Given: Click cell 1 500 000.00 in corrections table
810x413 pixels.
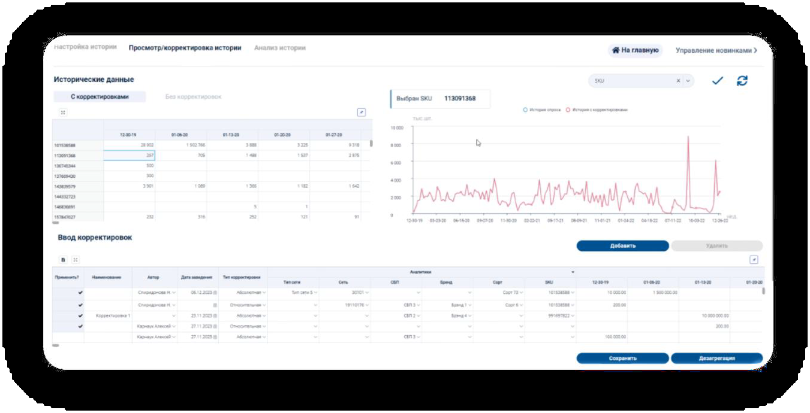Looking at the screenshot, I should point(653,293).
